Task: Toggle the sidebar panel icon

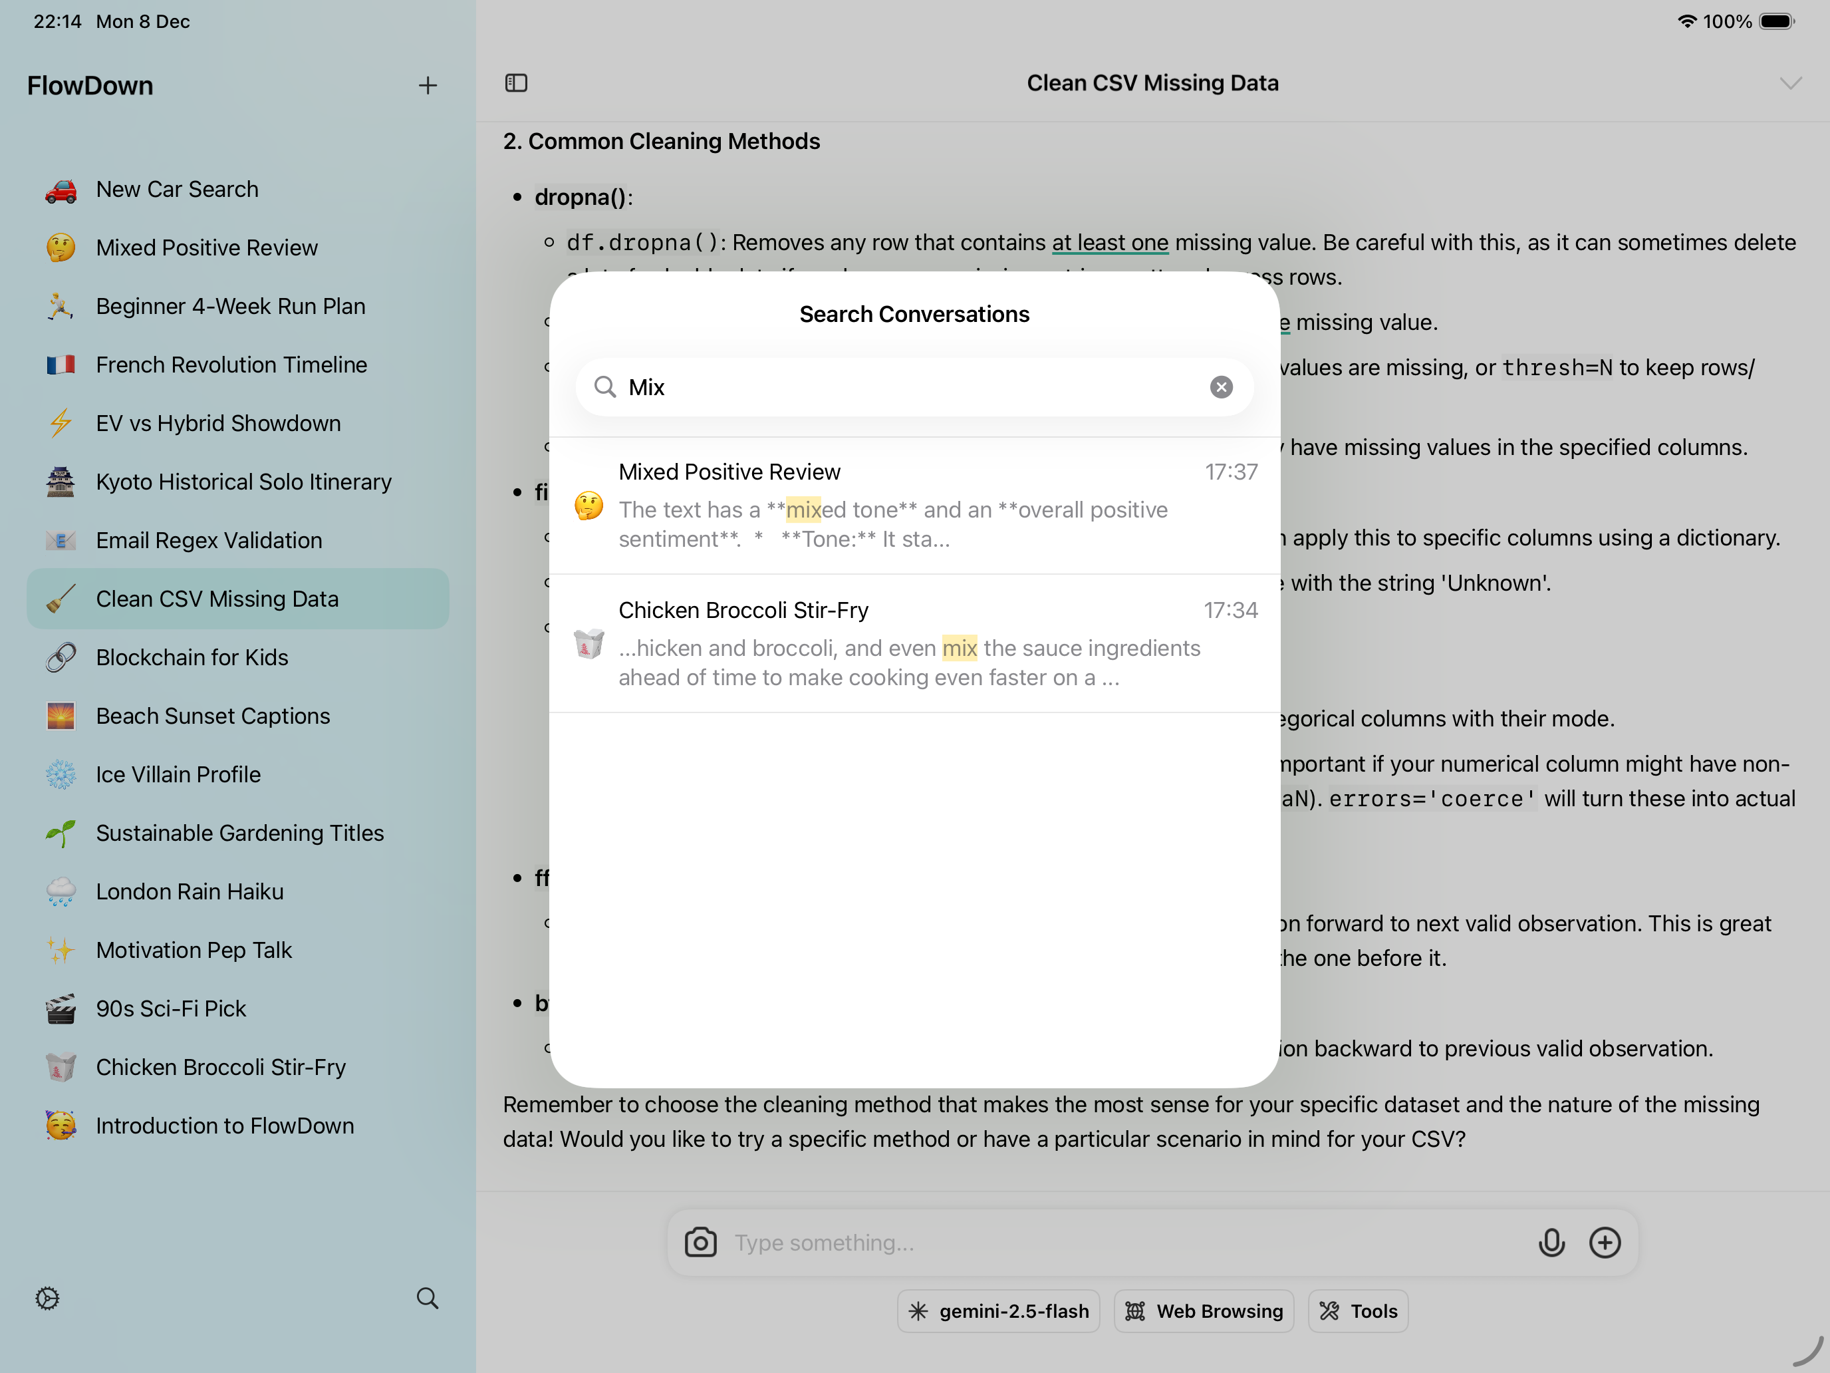Action: 516,82
